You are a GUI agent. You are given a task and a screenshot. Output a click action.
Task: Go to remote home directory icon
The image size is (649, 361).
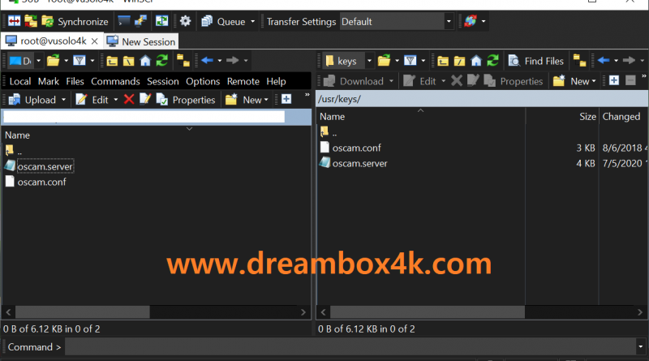point(476,62)
